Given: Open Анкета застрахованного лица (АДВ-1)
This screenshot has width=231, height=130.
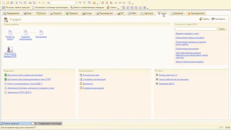Looking at the screenshot, I should tap(25, 84).
